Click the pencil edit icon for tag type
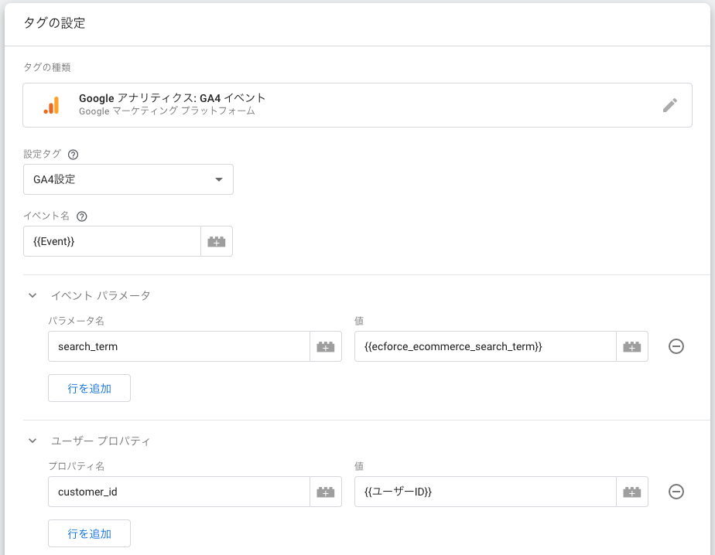The image size is (715, 555). [669, 105]
